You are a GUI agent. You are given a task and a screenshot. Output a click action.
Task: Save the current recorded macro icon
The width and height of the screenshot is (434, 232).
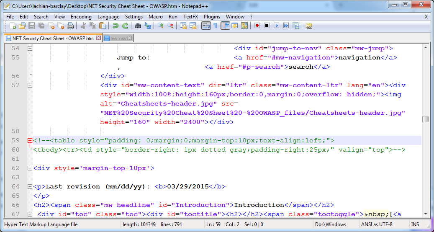pyautogui.click(x=295, y=26)
